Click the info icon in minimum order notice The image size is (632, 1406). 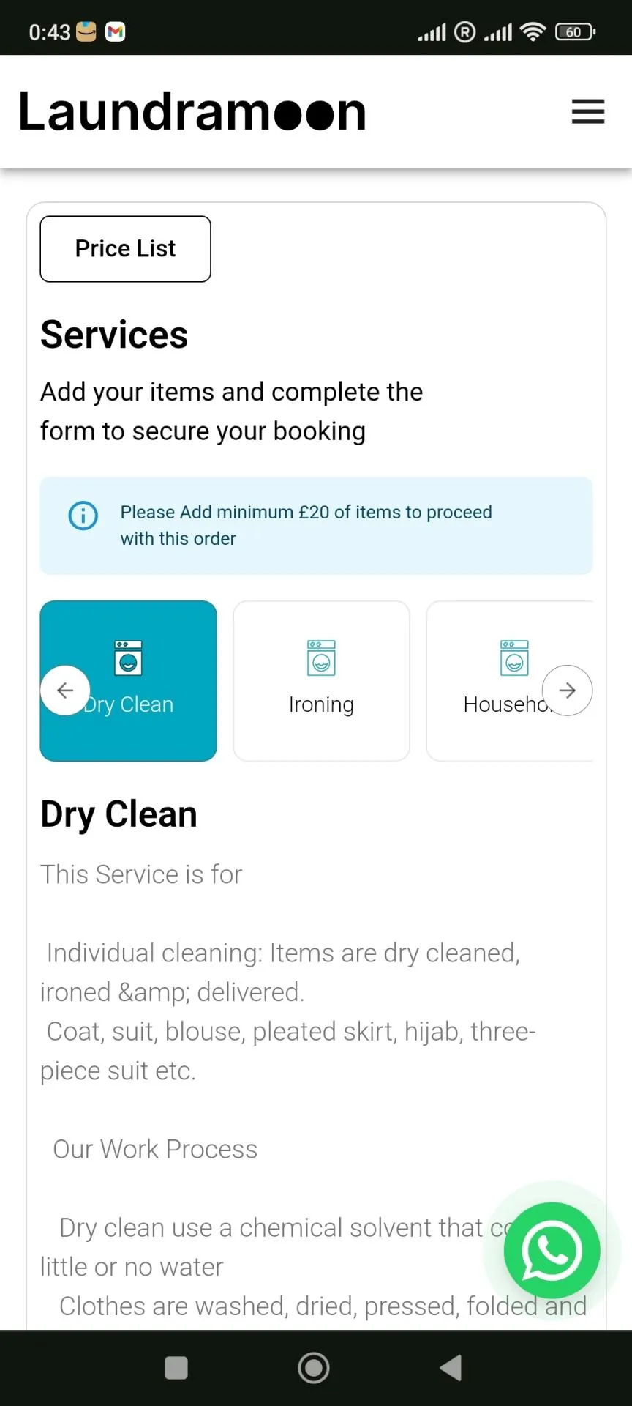coord(83,516)
